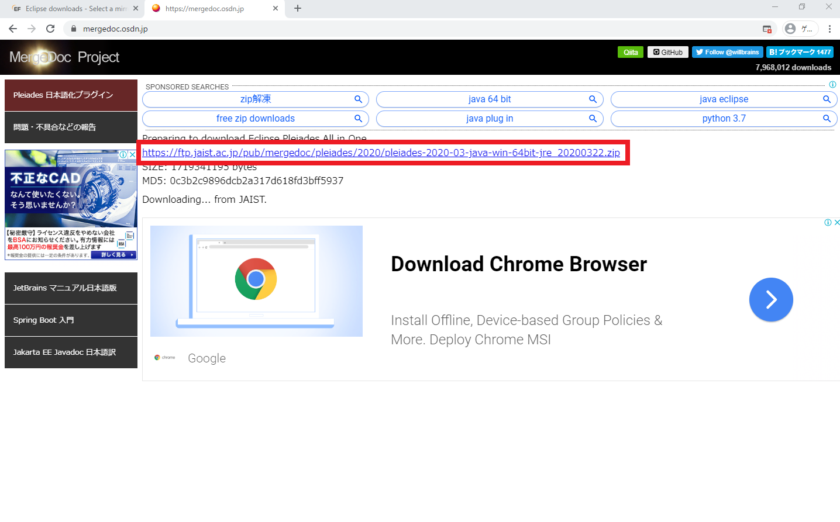Click the 7,968,012 downloads counter

(x=793, y=67)
